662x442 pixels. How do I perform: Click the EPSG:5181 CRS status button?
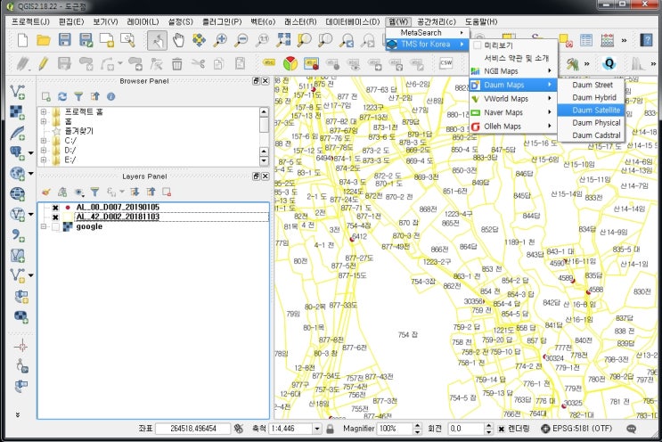[x=576, y=429]
